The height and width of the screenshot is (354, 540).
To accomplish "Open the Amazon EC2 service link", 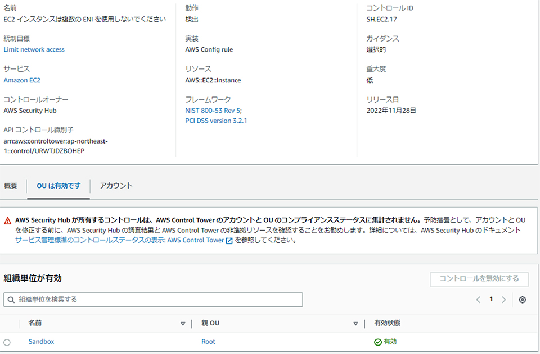I will point(22,80).
